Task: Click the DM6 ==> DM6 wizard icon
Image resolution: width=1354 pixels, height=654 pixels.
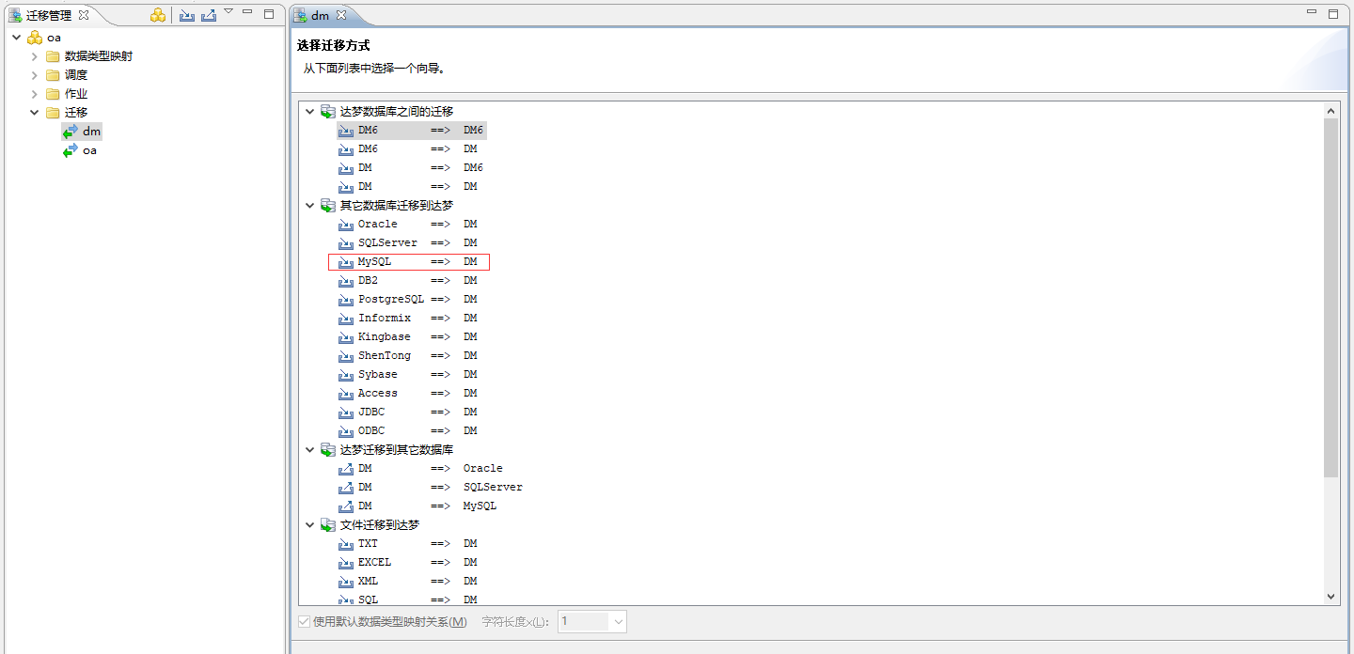Action: (346, 130)
